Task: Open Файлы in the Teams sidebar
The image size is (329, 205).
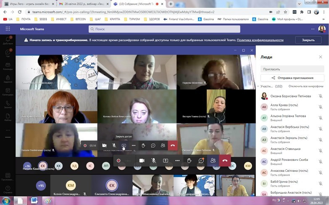Action: click(x=8, y=117)
